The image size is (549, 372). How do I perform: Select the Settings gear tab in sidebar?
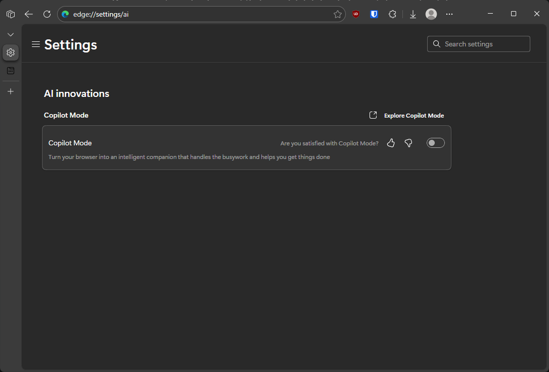click(11, 52)
